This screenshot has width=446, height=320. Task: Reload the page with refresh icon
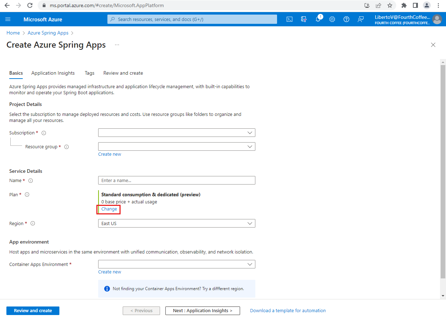tap(30, 5)
